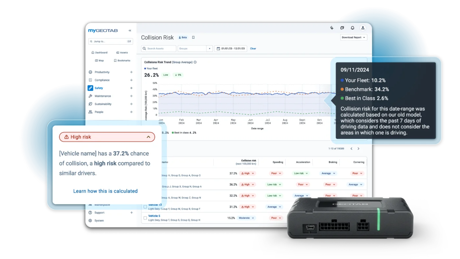The height and width of the screenshot is (259, 460).
Task: Click the copy windows icon in header
Action: pyautogui.click(x=342, y=28)
